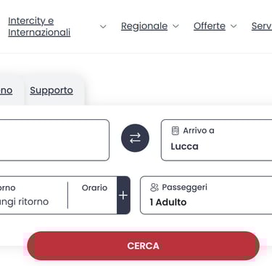Expand the Regionale menu chevron
272x266 pixels.
pyautogui.click(x=176, y=26)
